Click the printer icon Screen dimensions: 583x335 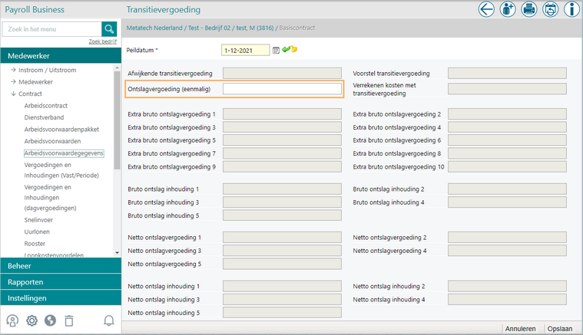pos(529,9)
